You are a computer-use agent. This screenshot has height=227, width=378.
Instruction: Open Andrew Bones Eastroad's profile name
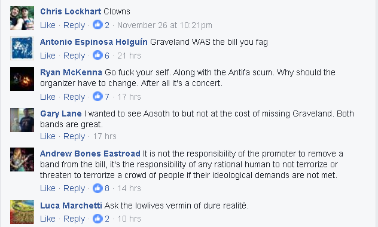pyautogui.click(x=90, y=154)
